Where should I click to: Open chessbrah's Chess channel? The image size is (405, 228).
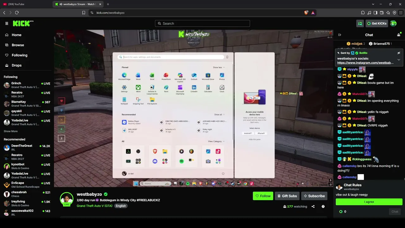[27, 194]
